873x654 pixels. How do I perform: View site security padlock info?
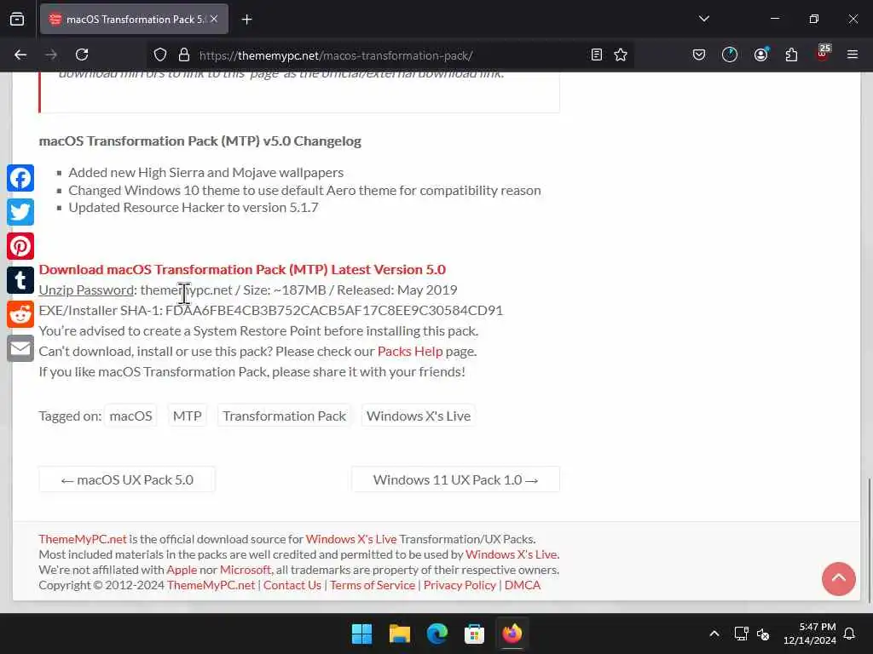tap(184, 54)
